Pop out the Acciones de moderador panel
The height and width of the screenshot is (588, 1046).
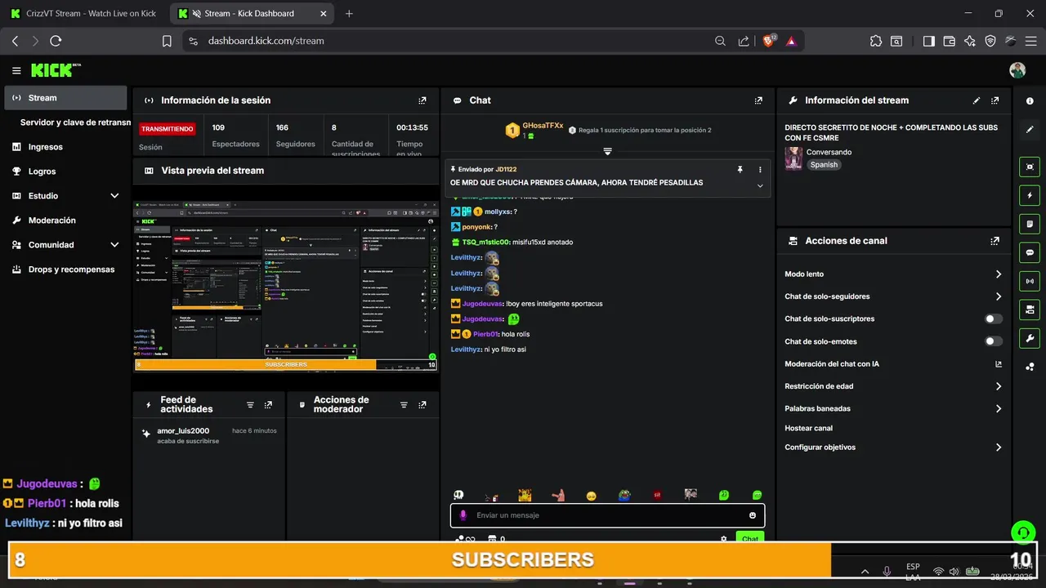pos(422,405)
